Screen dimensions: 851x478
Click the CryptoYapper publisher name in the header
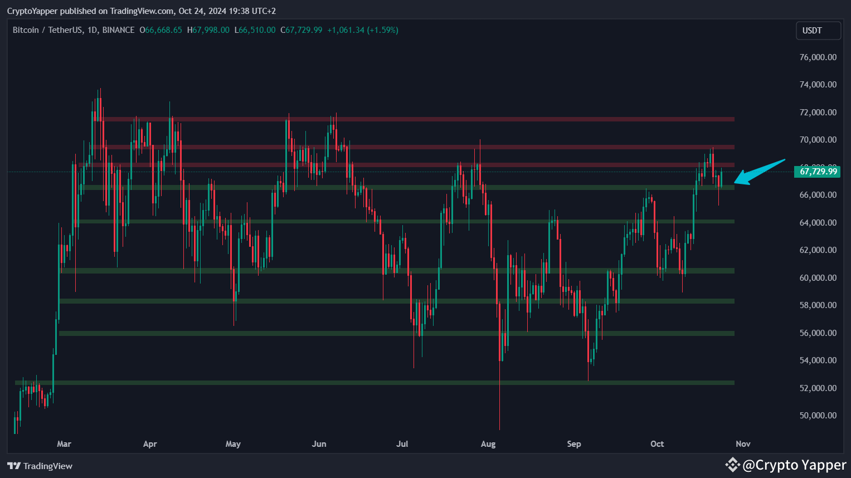[32, 11]
